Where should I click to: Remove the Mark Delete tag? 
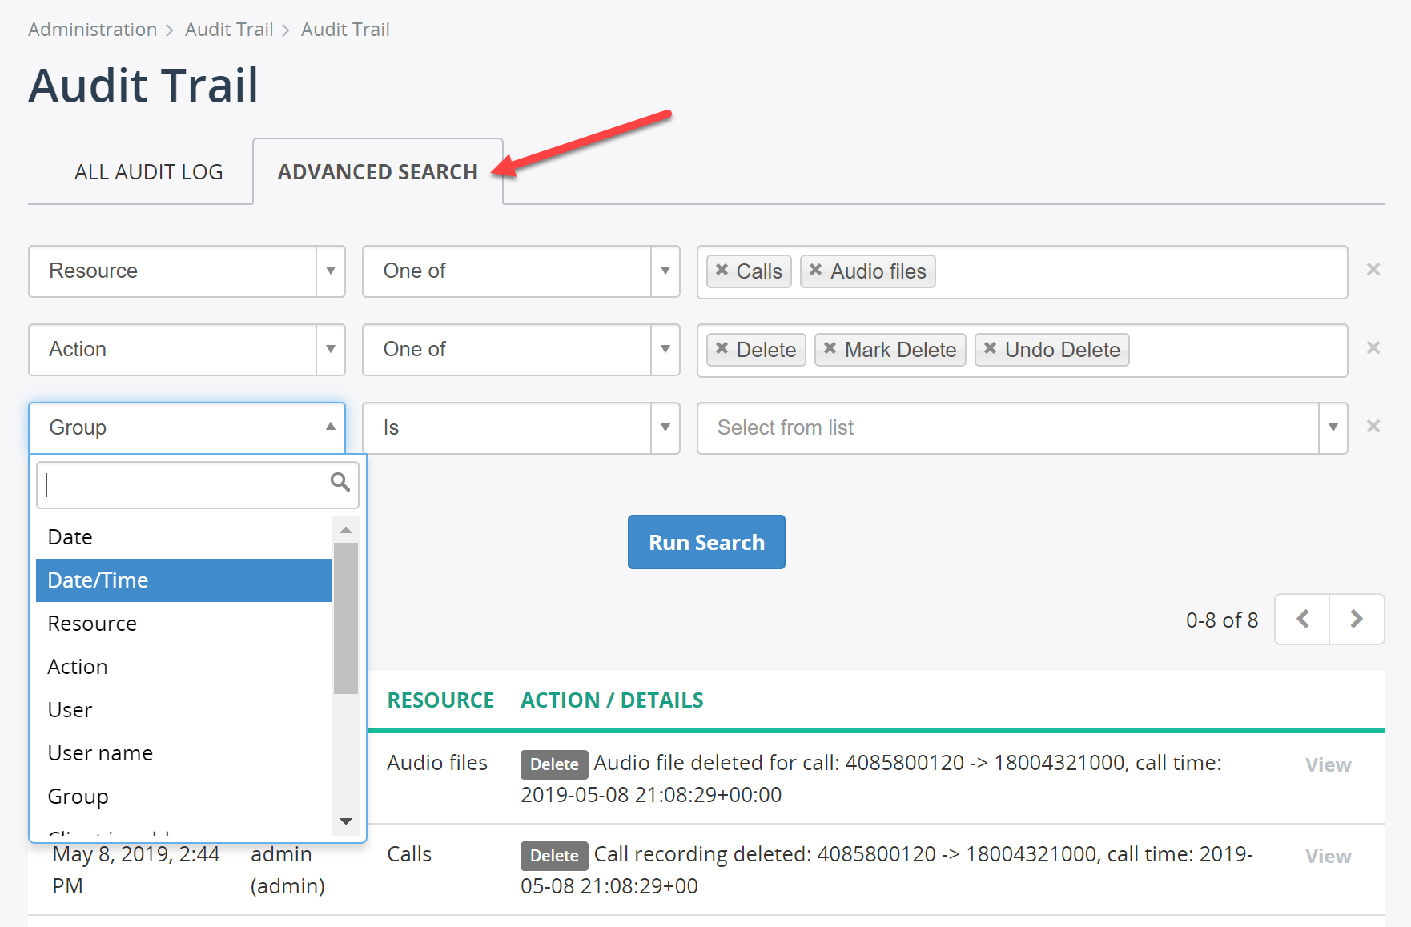coord(830,348)
